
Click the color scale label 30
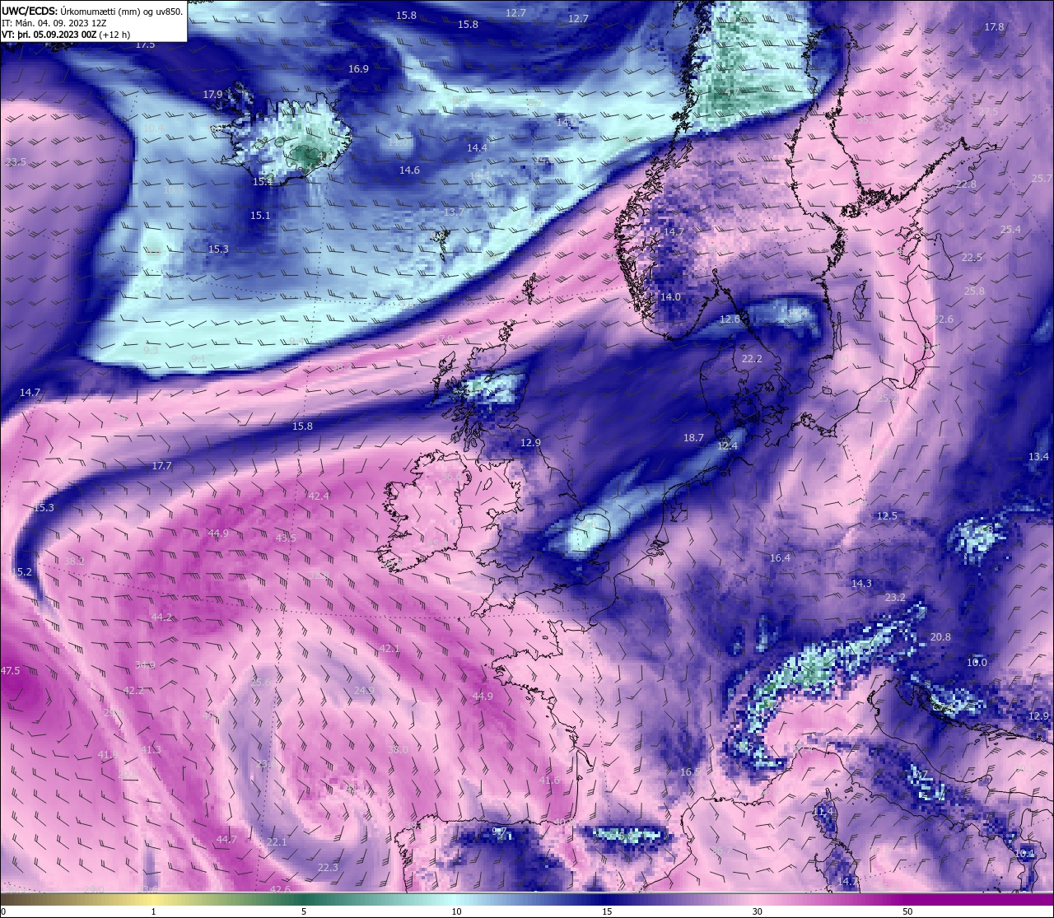757,911
